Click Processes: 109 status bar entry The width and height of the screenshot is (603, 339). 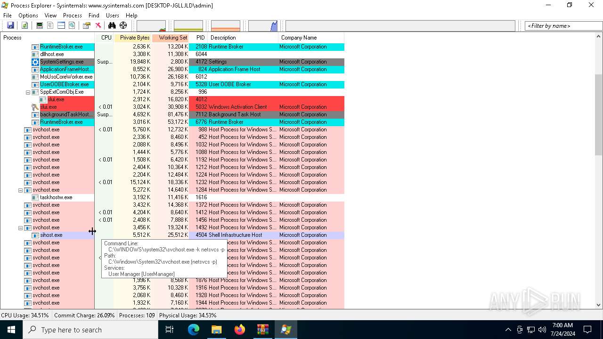click(x=137, y=315)
